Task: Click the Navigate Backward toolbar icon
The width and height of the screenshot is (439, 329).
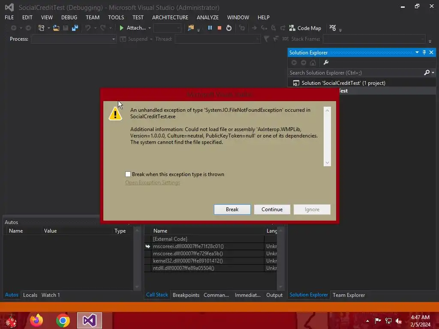Action: point(13,28)
